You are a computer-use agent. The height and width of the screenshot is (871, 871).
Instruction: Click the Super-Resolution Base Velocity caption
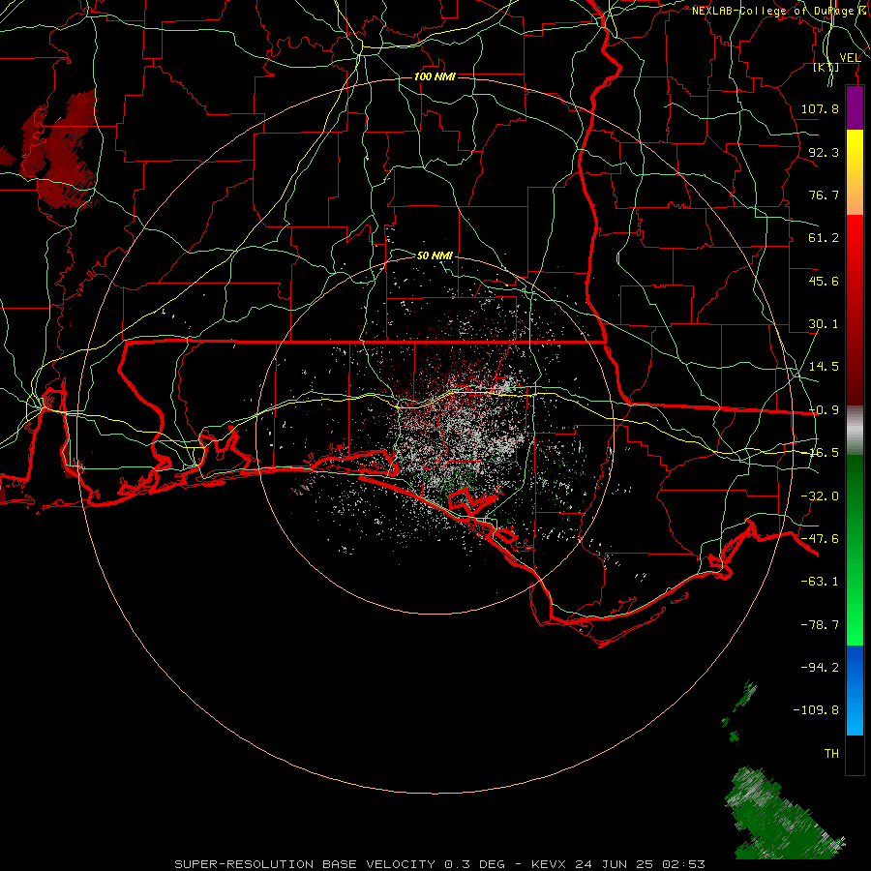(440, 864)
